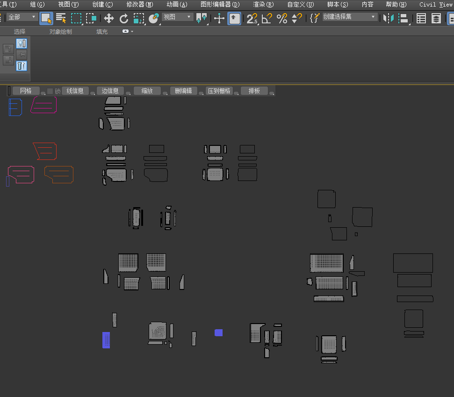Toggle the ribbon button below the pin
454x397 pixels.
[x=22, y=66]
